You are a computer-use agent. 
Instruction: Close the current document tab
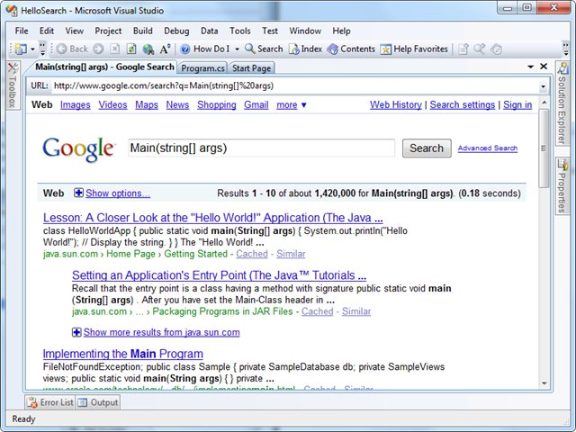(x=544, y=67)
